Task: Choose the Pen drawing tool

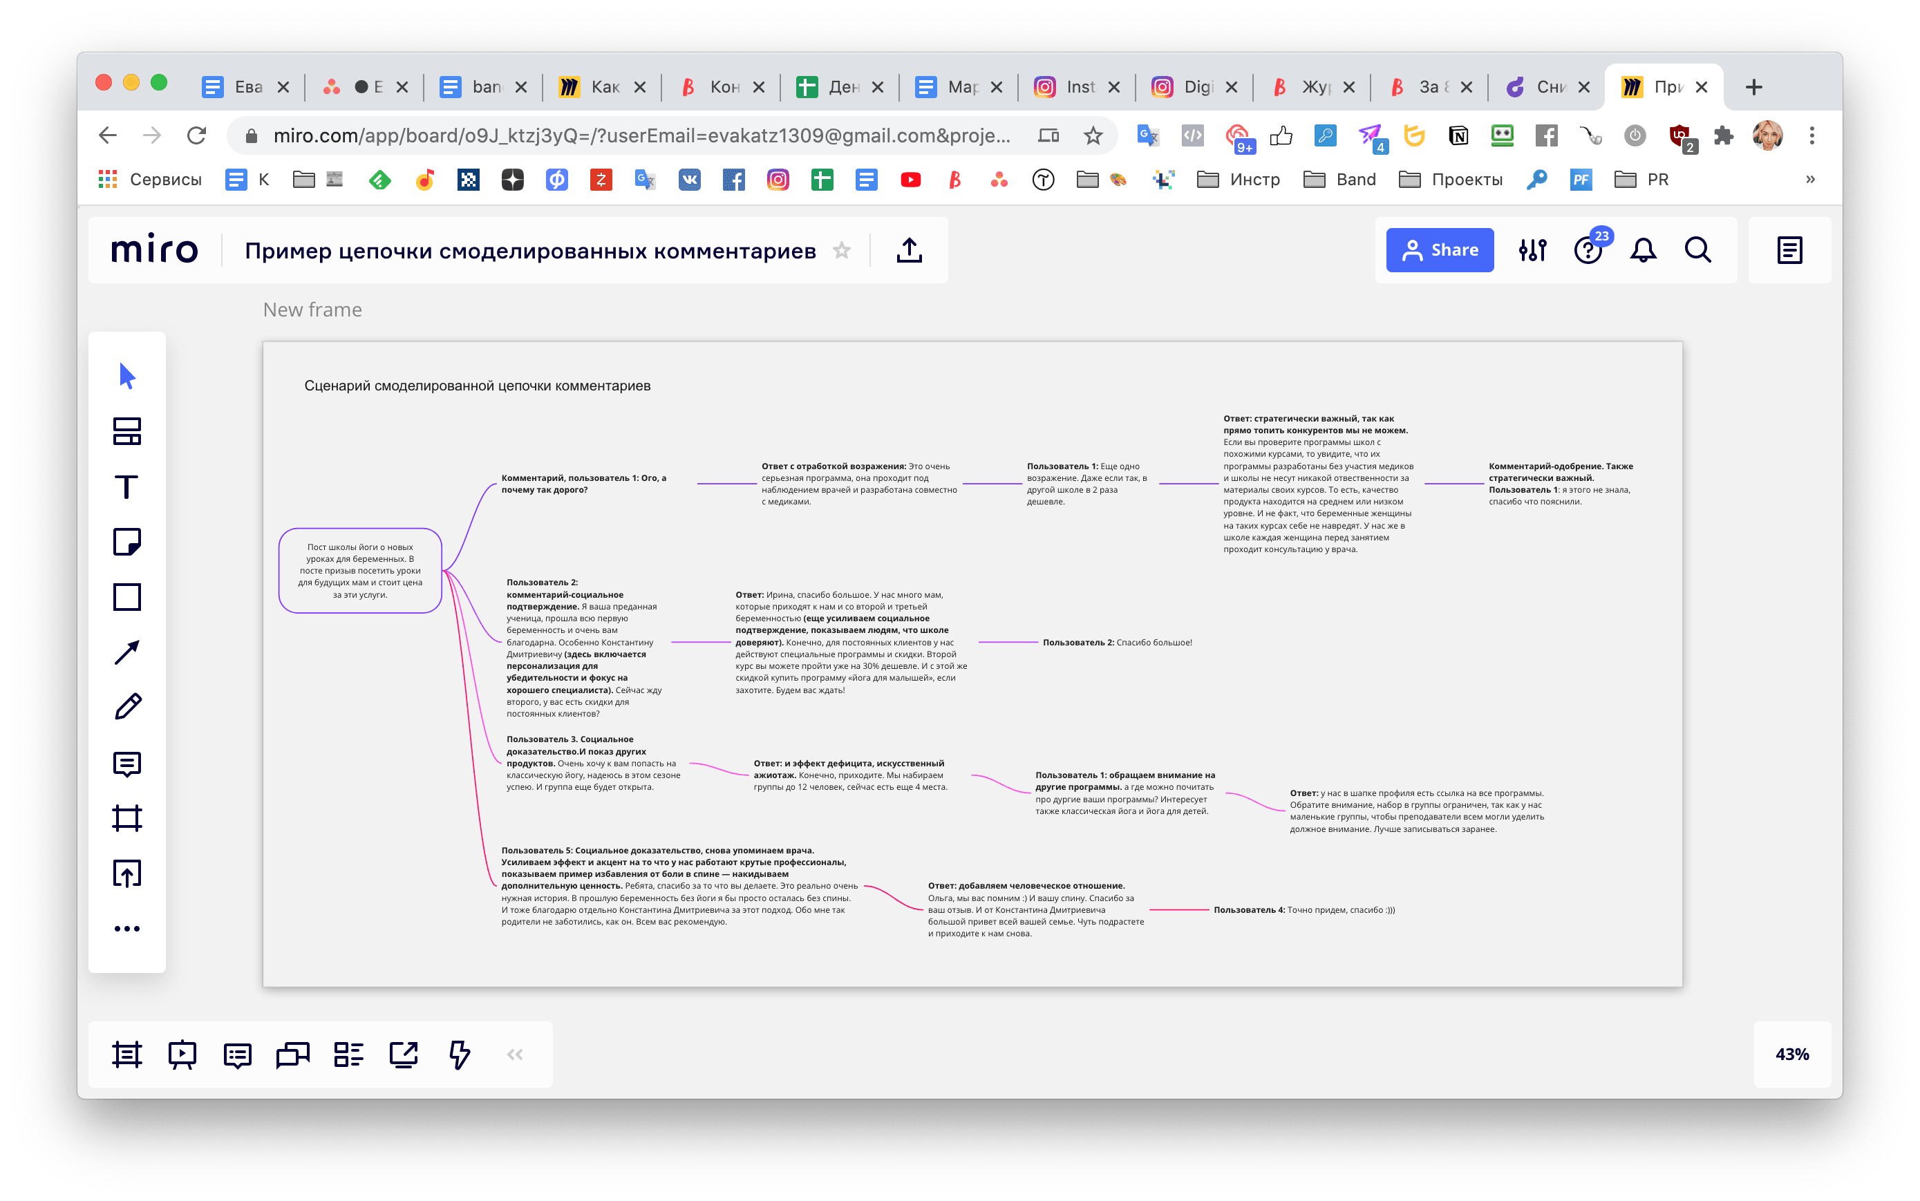Action: [x=127, y=707]
